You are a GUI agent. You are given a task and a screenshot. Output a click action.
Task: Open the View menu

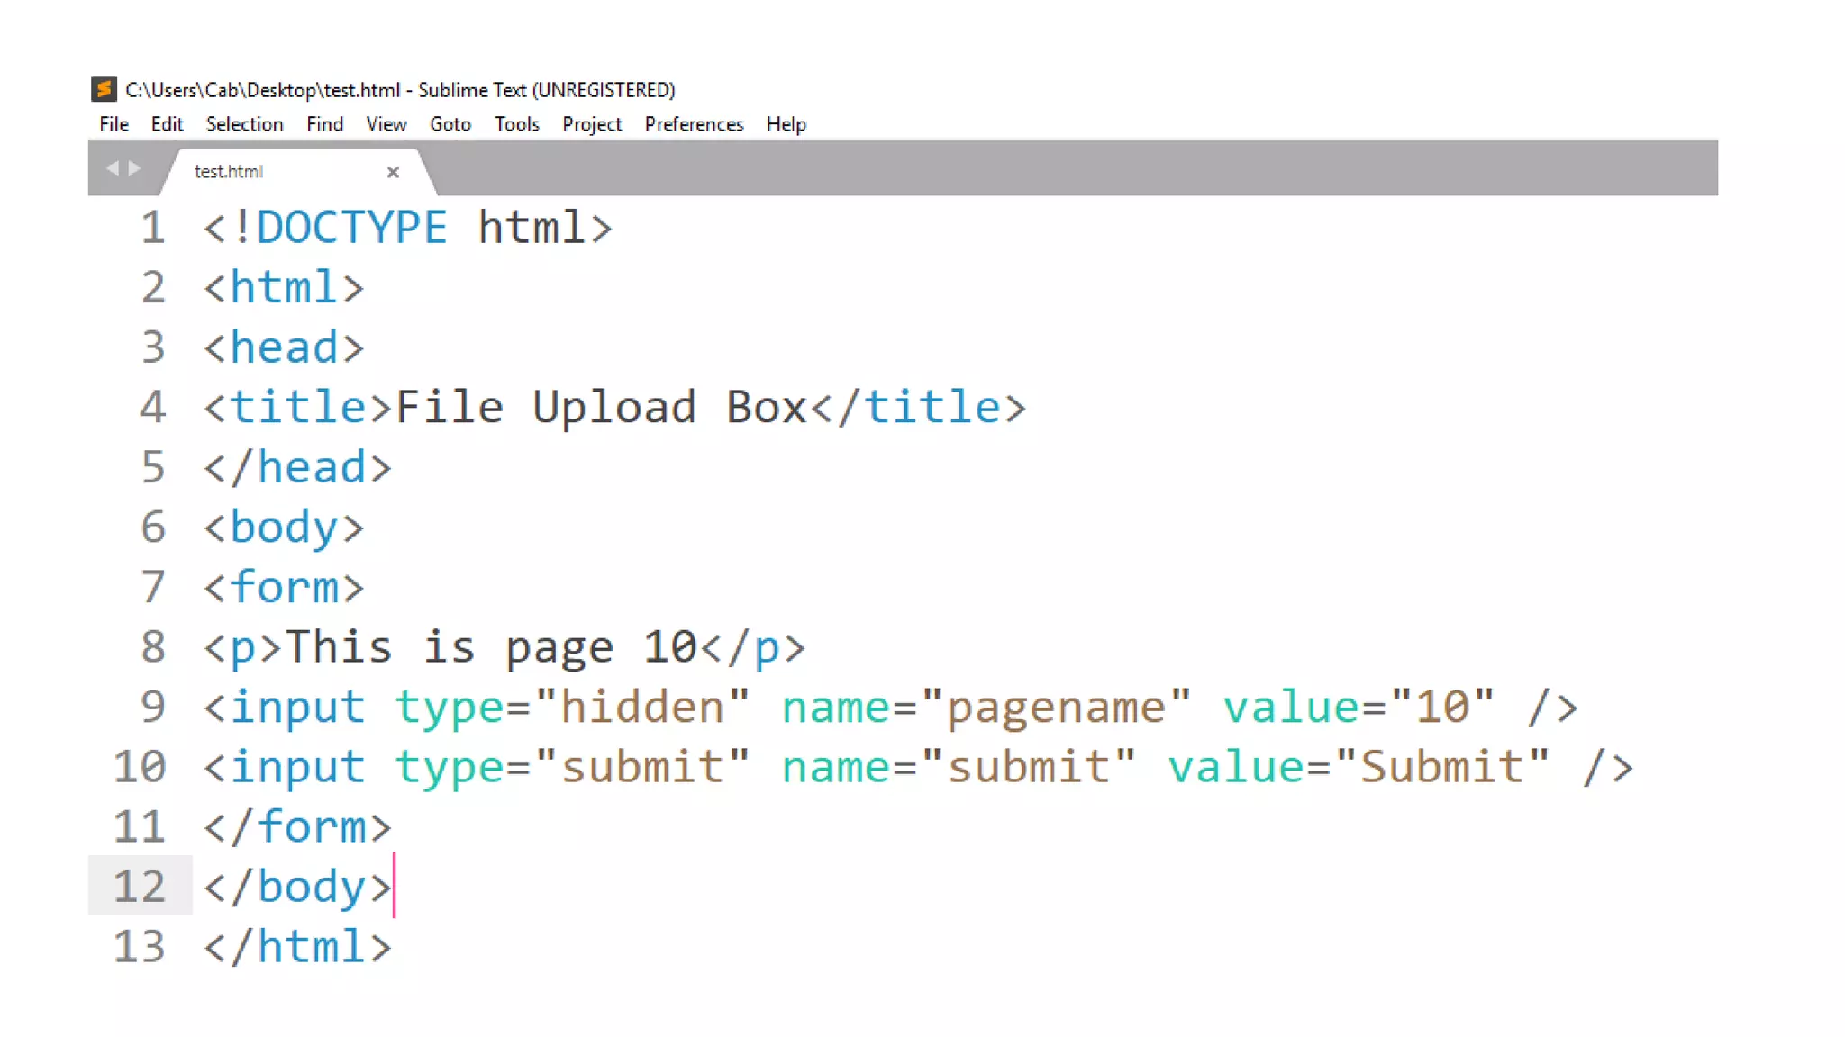(x=386, y=124)
